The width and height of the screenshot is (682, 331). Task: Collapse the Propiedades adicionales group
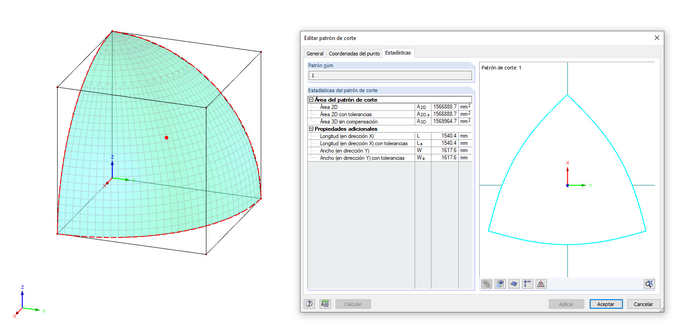tap(311, 129)
